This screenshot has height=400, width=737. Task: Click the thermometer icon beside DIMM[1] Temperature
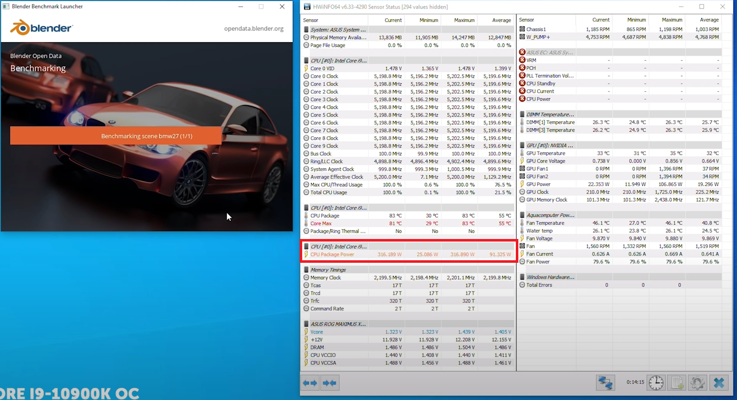pyautogui.click(x=522, y=123)
